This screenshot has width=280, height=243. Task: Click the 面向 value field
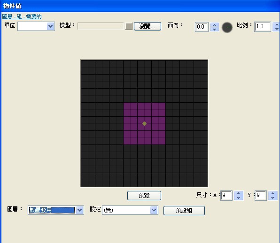202,27
